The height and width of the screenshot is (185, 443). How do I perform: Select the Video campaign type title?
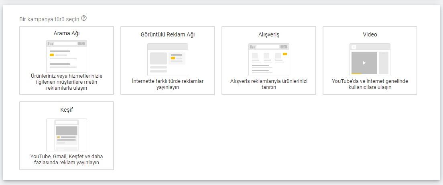(370, 34)
